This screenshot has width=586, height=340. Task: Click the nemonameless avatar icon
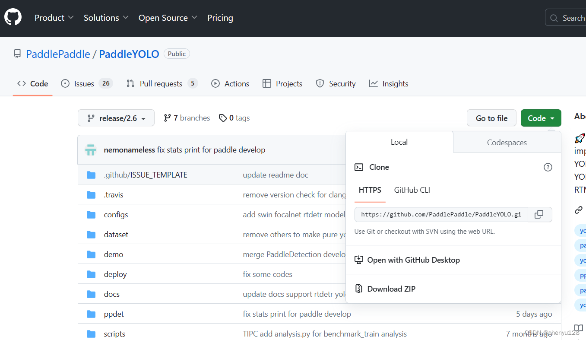point(91,150)
